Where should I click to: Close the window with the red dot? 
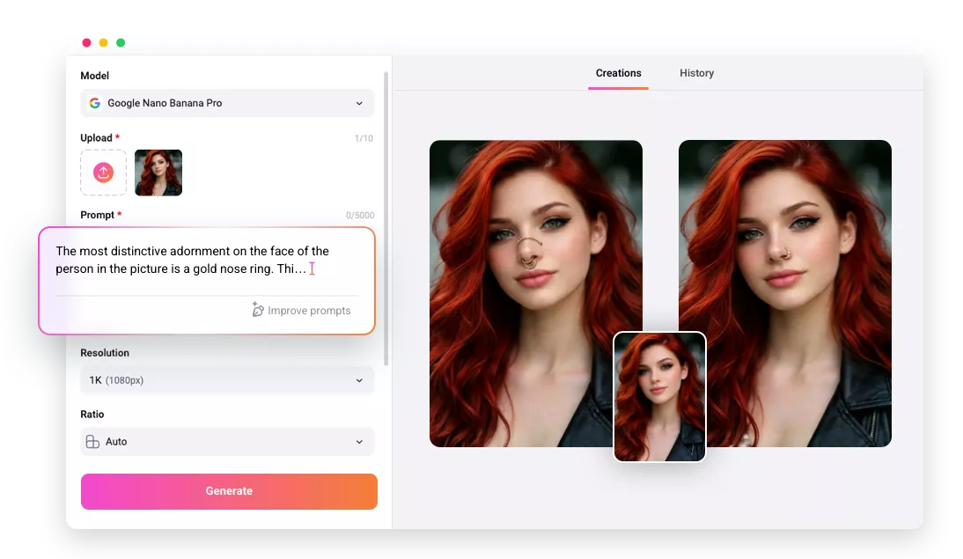[86, 42]
